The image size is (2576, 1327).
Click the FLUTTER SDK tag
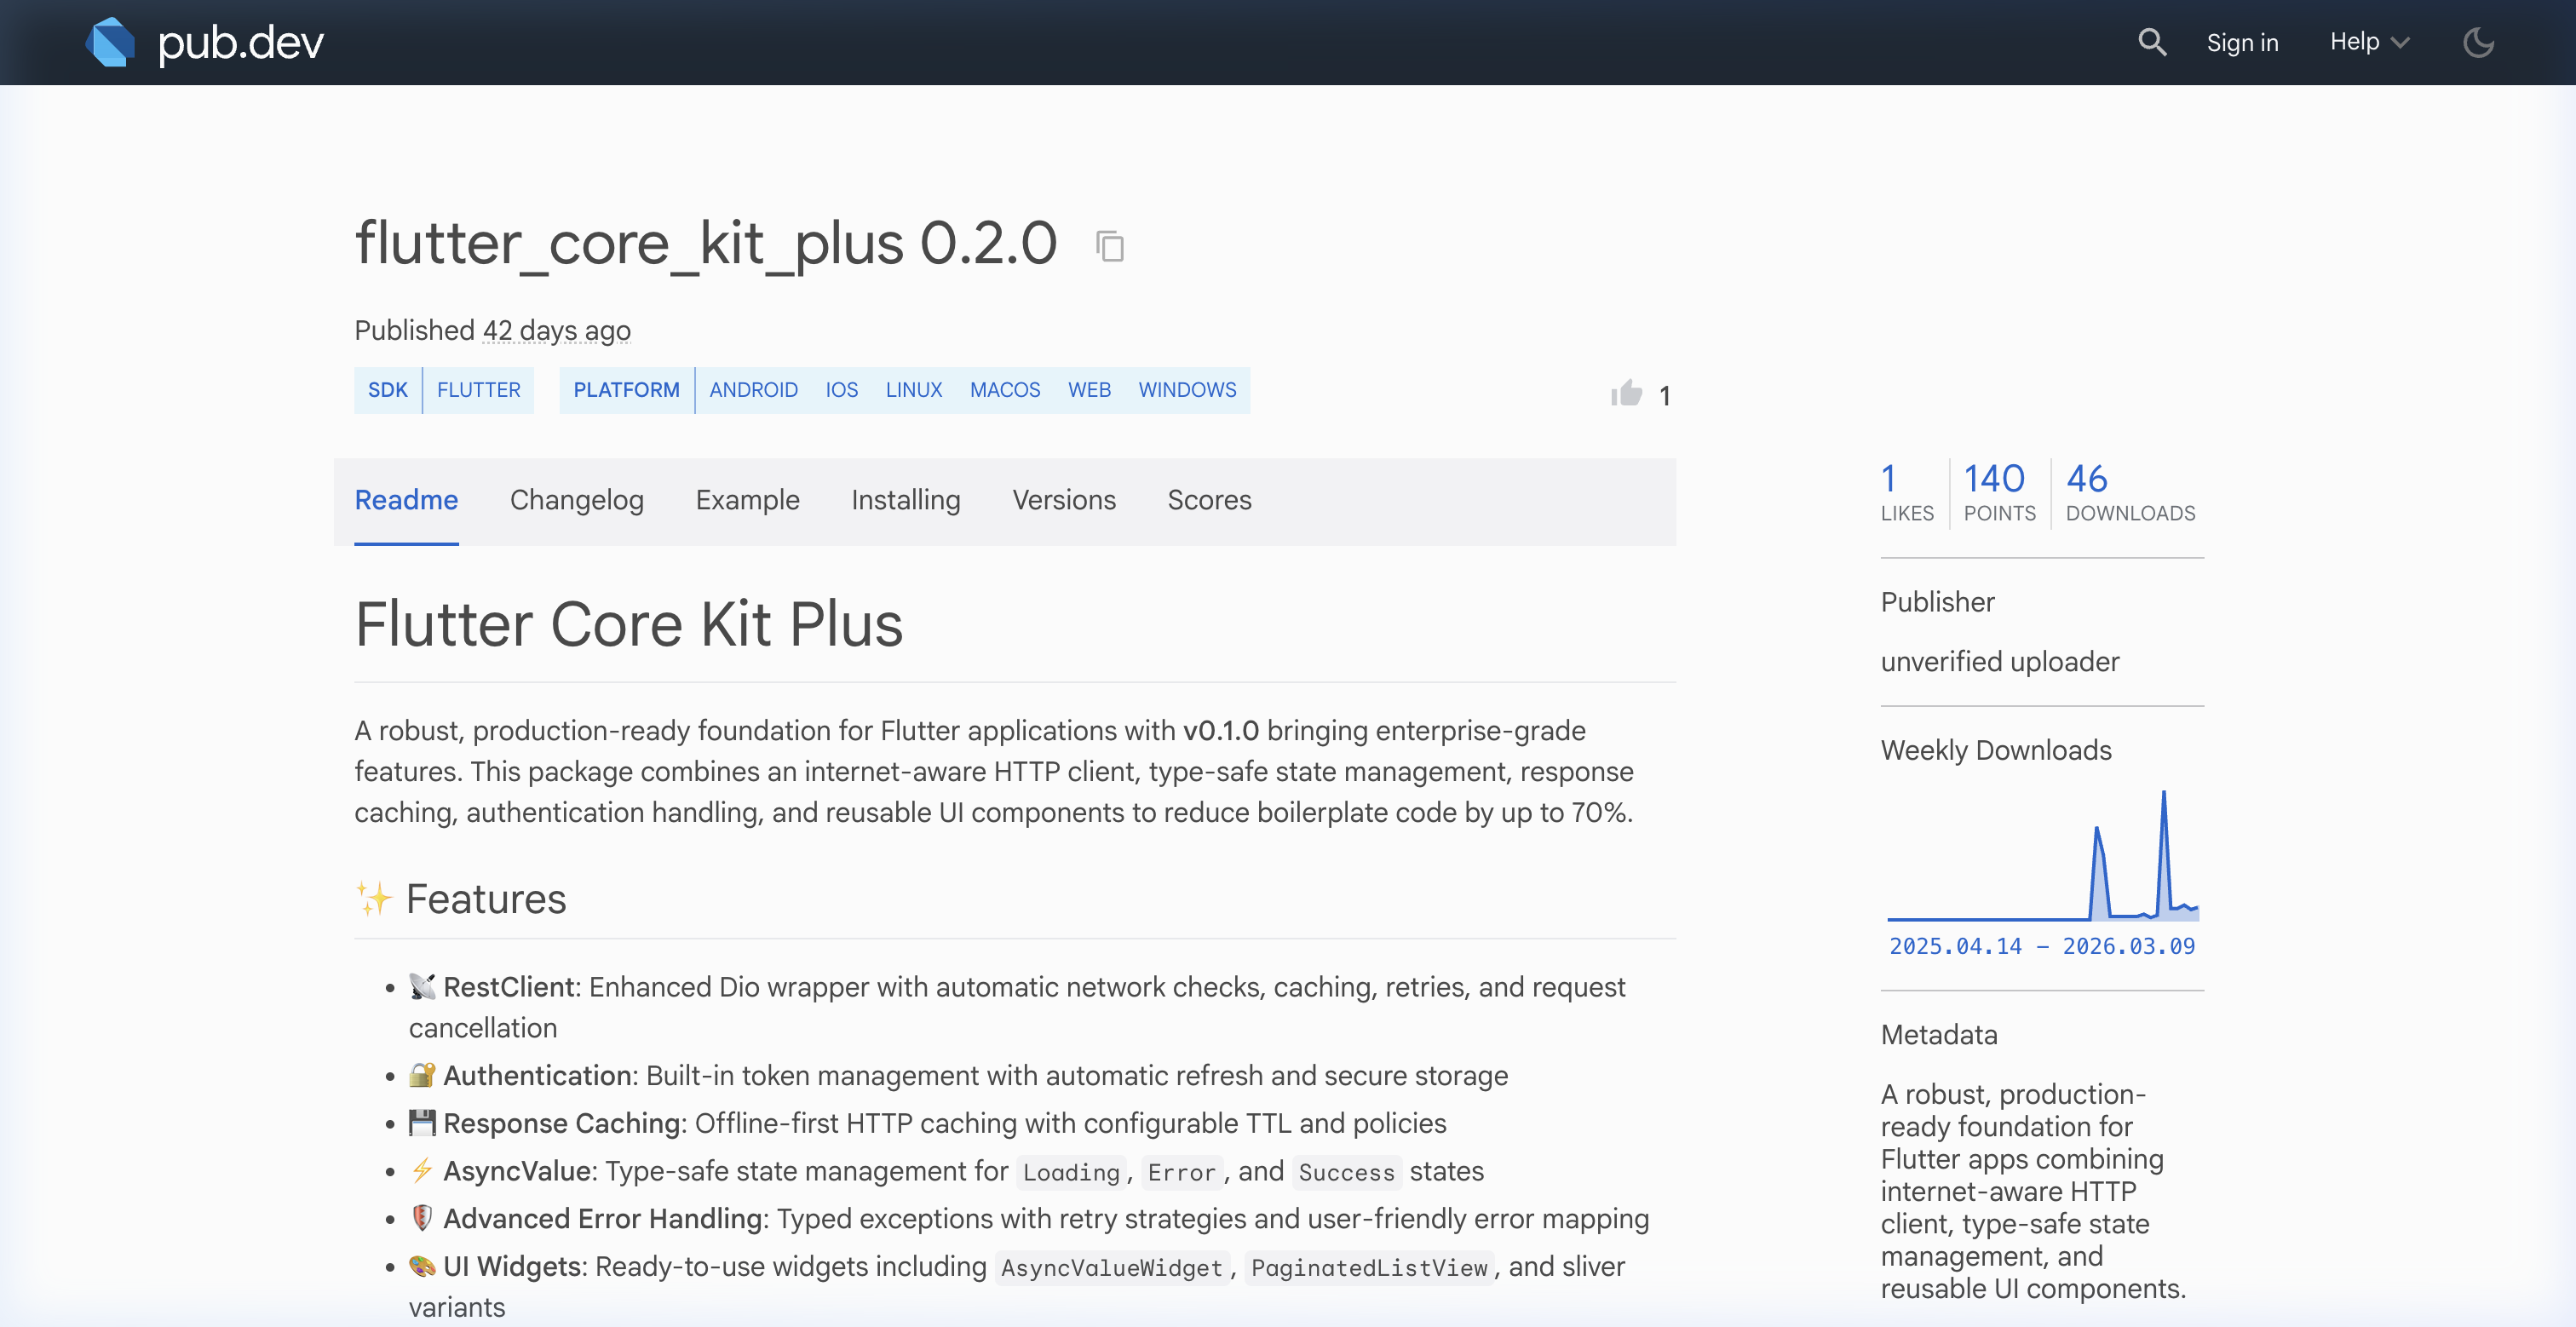(x=479, y=390)
